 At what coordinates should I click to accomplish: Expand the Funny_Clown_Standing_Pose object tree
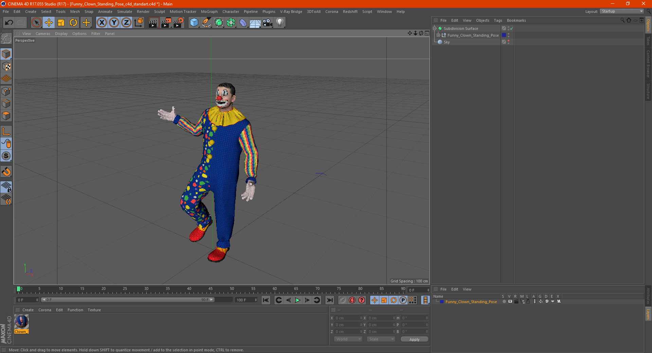438,35
